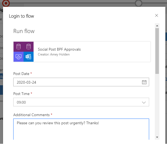
Task: Click the Outlook connector icon
Action: (28, 57)
